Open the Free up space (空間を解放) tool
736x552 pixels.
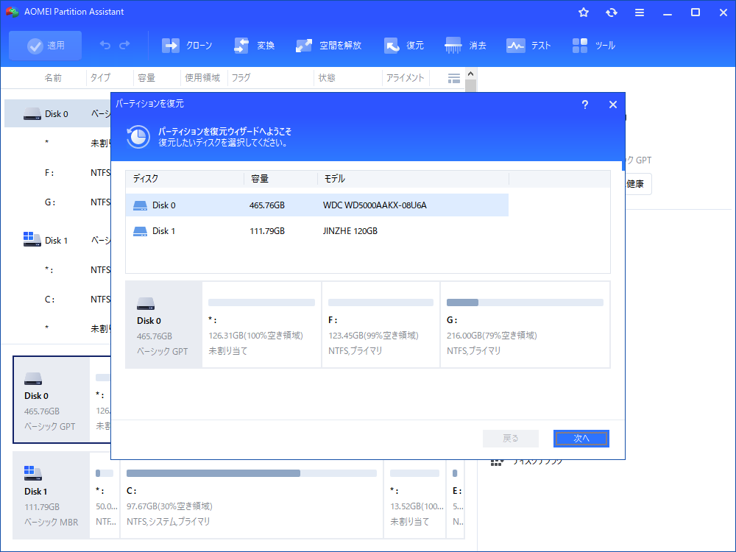(x=328, y=46)
